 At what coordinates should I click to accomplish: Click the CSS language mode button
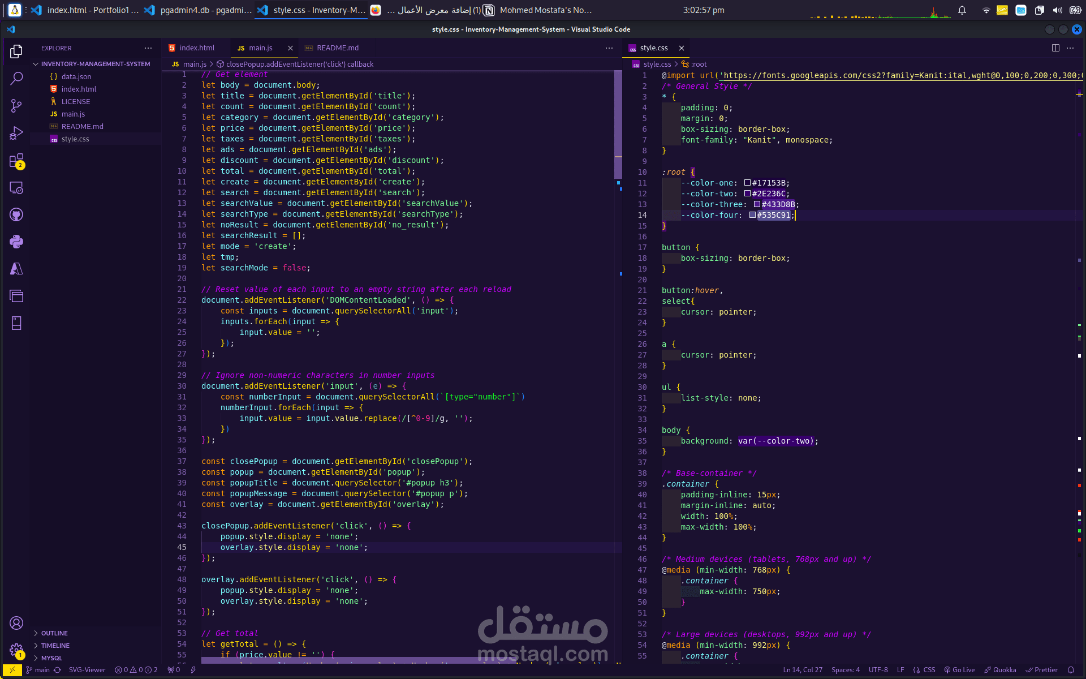[x=929, y=670]
